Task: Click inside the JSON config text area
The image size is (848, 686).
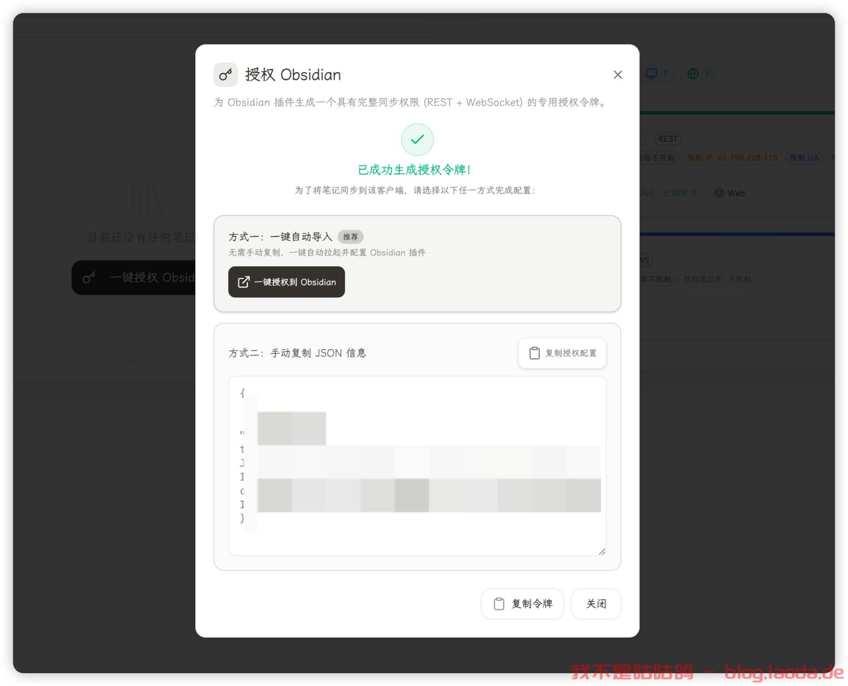Action: 417,465
